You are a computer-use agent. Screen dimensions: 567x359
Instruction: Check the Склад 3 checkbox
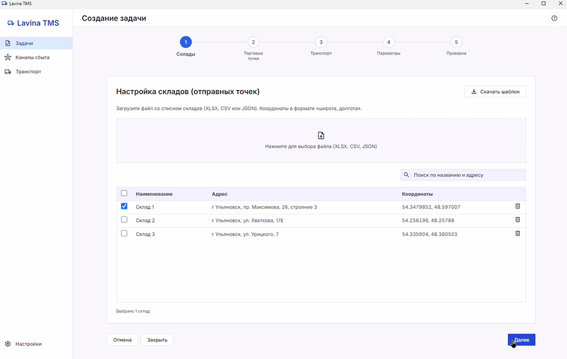pyautogui.click(x=124, y=233)
